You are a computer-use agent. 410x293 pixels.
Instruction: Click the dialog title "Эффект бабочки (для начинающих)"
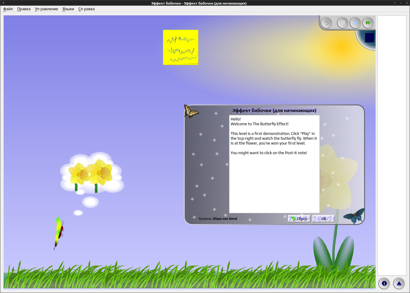(274, 111)
